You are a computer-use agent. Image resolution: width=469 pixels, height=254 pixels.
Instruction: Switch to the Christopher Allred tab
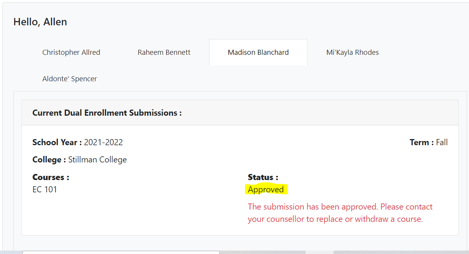71,52
